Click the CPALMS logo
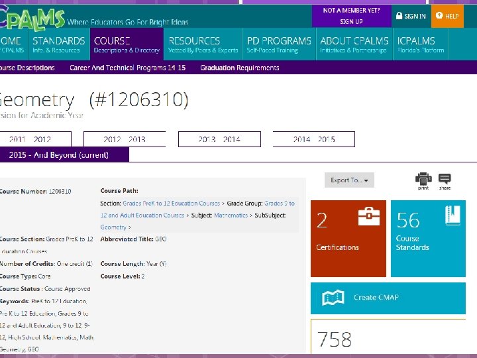 [x=32, y=19]
